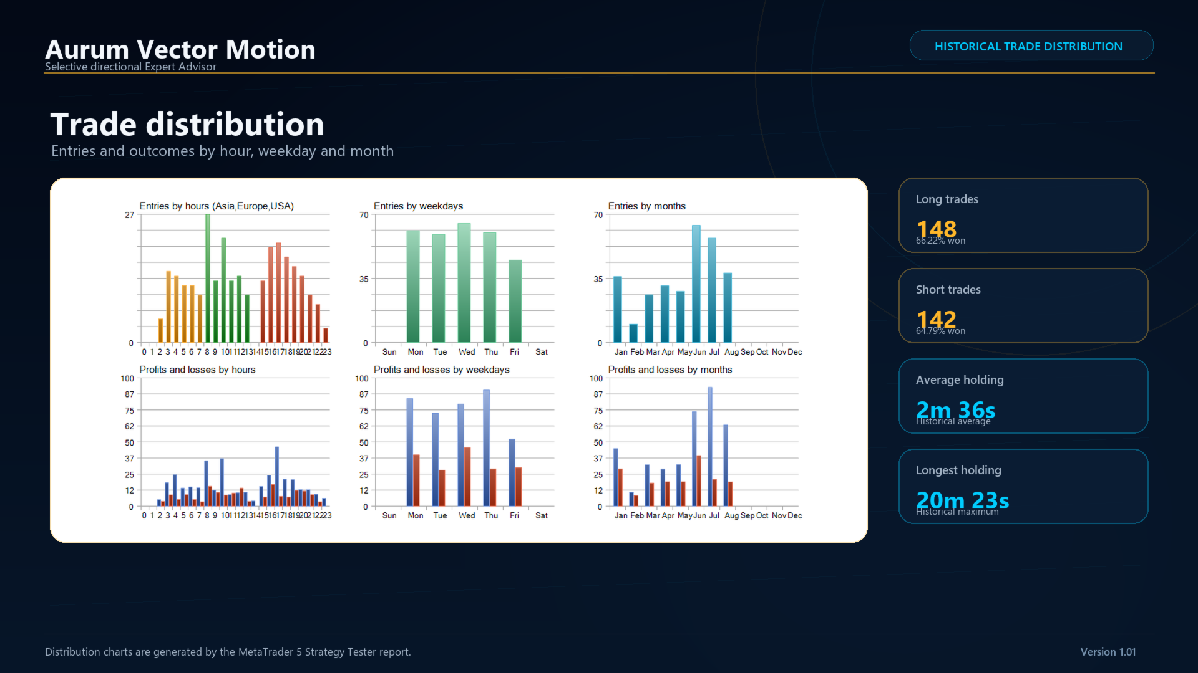Click the tallest June bar in Entries by months
The height and width of the screenshot is (673, 1198).
pos(696,284)
